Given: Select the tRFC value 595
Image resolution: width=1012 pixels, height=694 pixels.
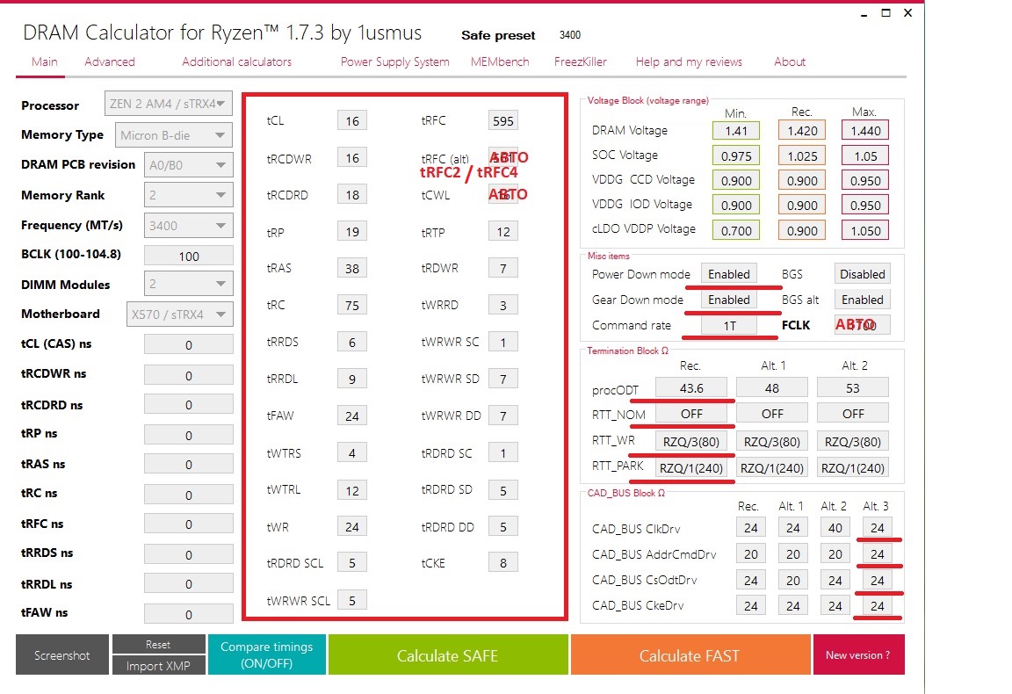Looking at the screenshot, I should (502, 120).
